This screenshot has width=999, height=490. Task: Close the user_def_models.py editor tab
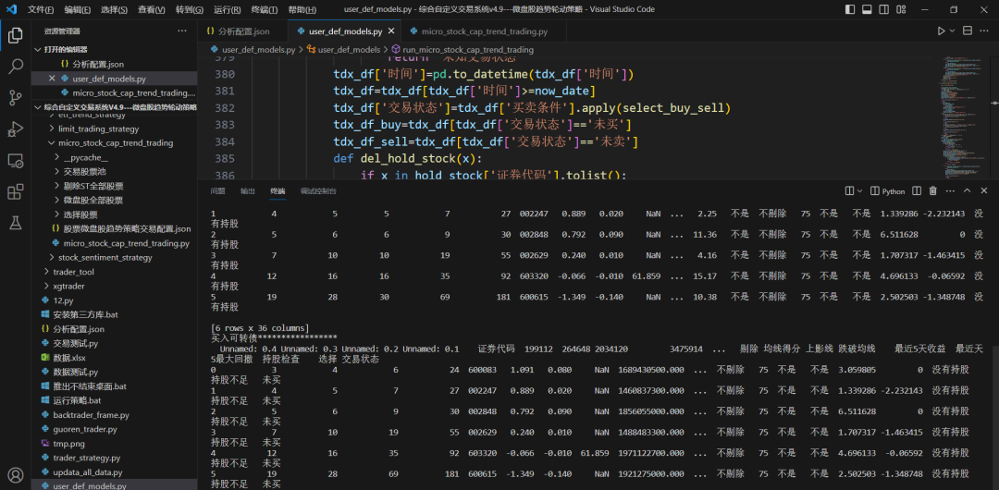tap(391, 31)
